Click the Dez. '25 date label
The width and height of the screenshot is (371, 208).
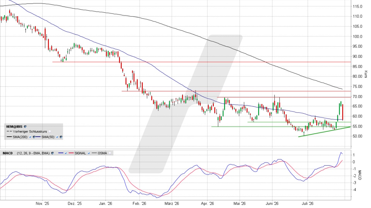point(75,203)
